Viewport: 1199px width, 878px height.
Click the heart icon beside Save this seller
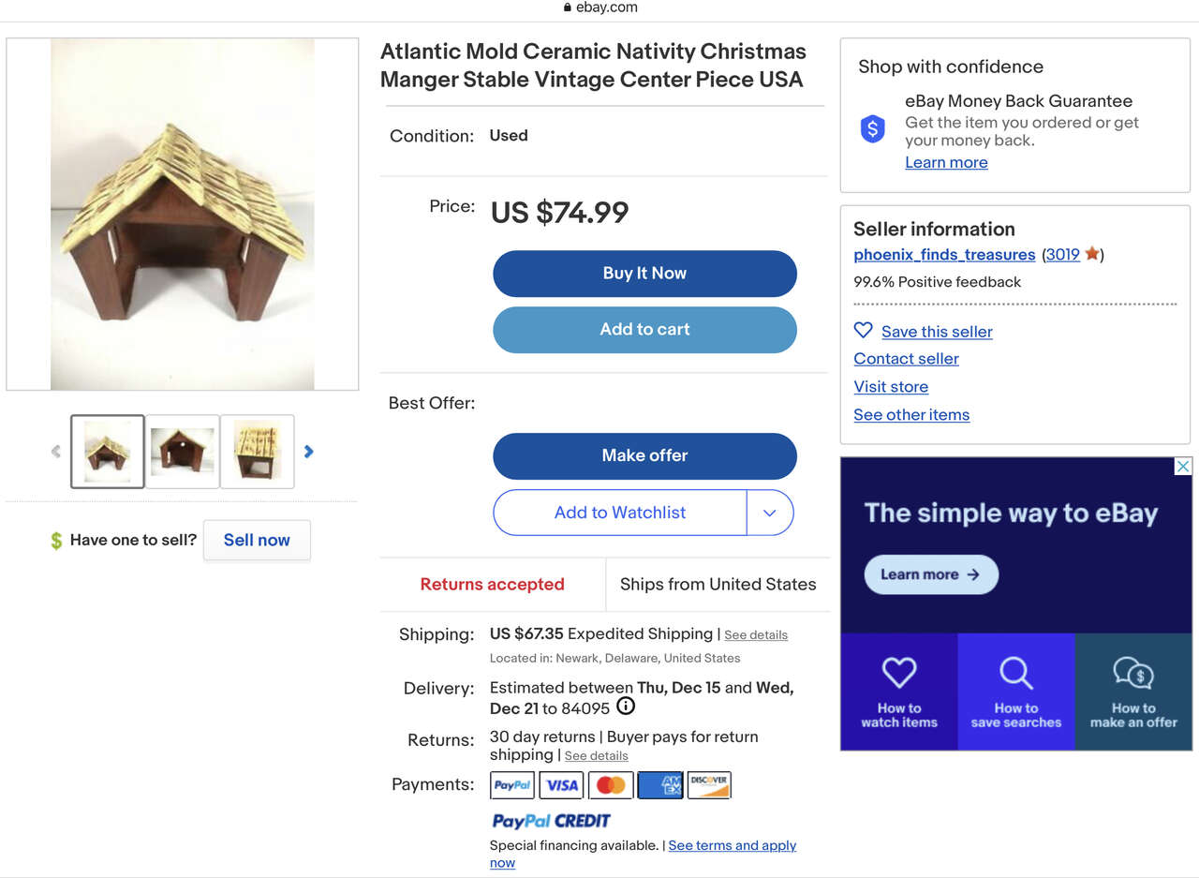point(864,331)
